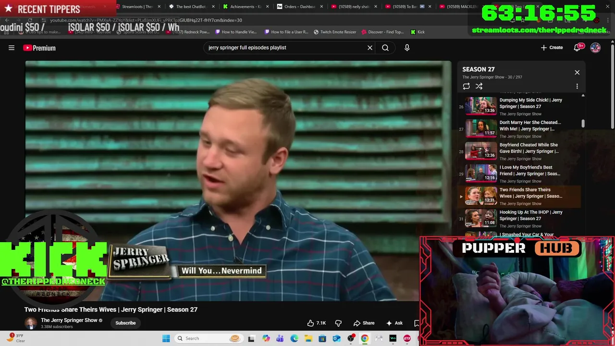Open Microsoft Edge from the taskbar
This screenshot has width=615, height=346.
click(x=294, y=338)
